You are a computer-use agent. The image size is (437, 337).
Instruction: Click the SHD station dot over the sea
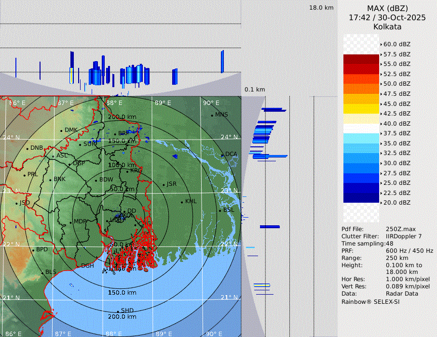pyautogui.click(x=118, y=311)
